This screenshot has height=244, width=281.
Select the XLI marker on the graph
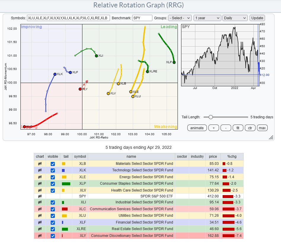(x=96, y=56)
